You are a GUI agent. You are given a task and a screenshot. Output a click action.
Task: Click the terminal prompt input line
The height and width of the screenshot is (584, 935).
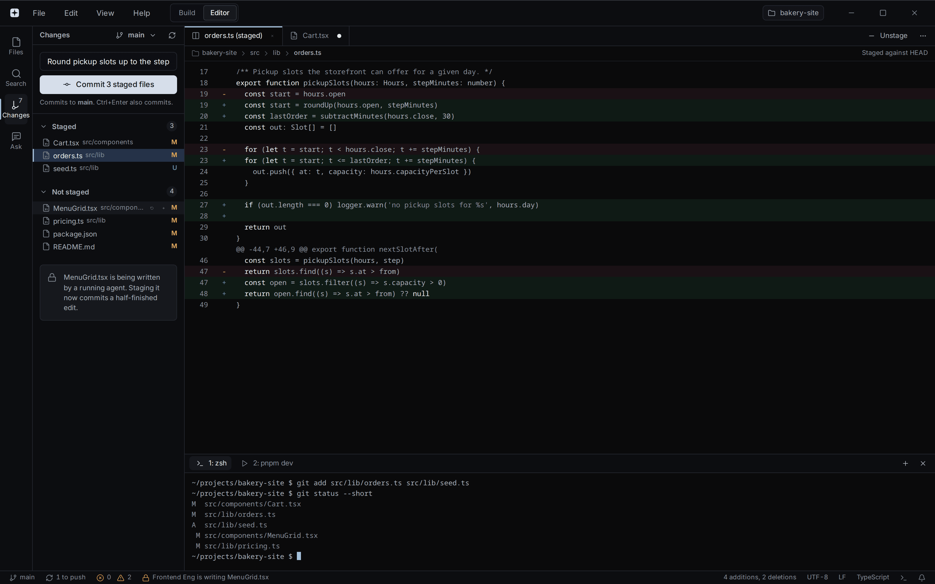(246, 557)
